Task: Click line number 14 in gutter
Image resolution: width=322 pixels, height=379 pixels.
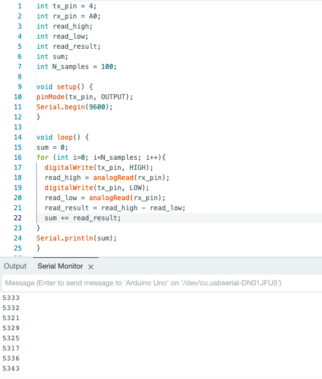Action: [x=17, y=137]
